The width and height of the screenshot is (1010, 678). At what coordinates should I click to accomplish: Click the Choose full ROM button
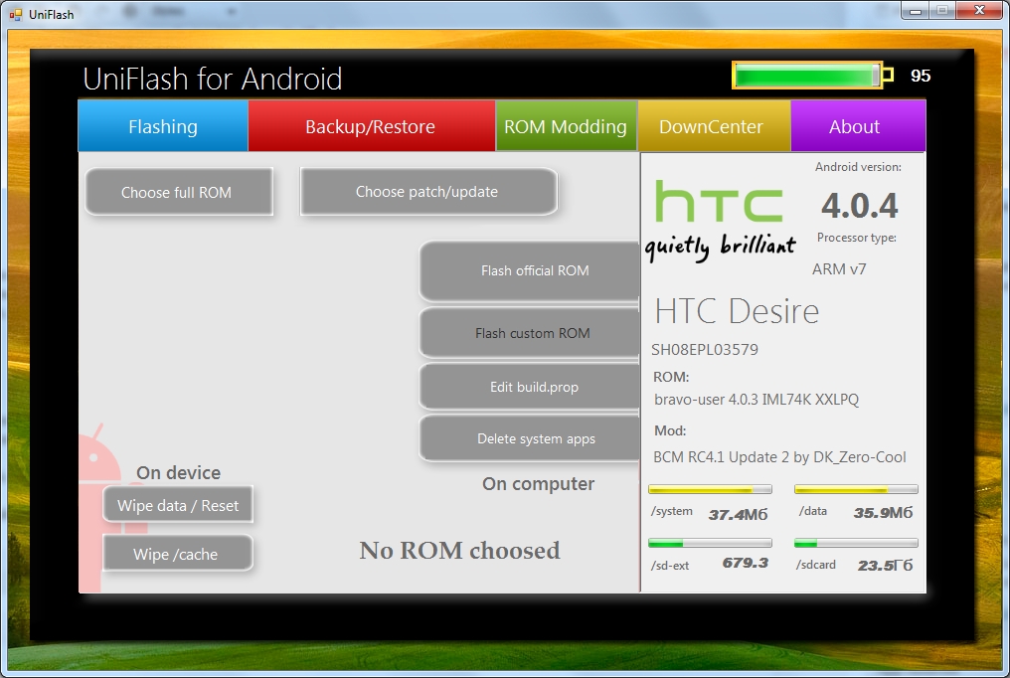pyautogui.click(x=178, y=192)
